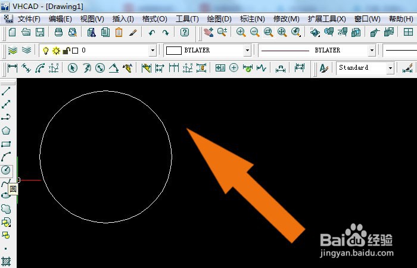Click the cut icon
Image resolution: width=417 pixels, height=268 pixels.
pos(92,32)
